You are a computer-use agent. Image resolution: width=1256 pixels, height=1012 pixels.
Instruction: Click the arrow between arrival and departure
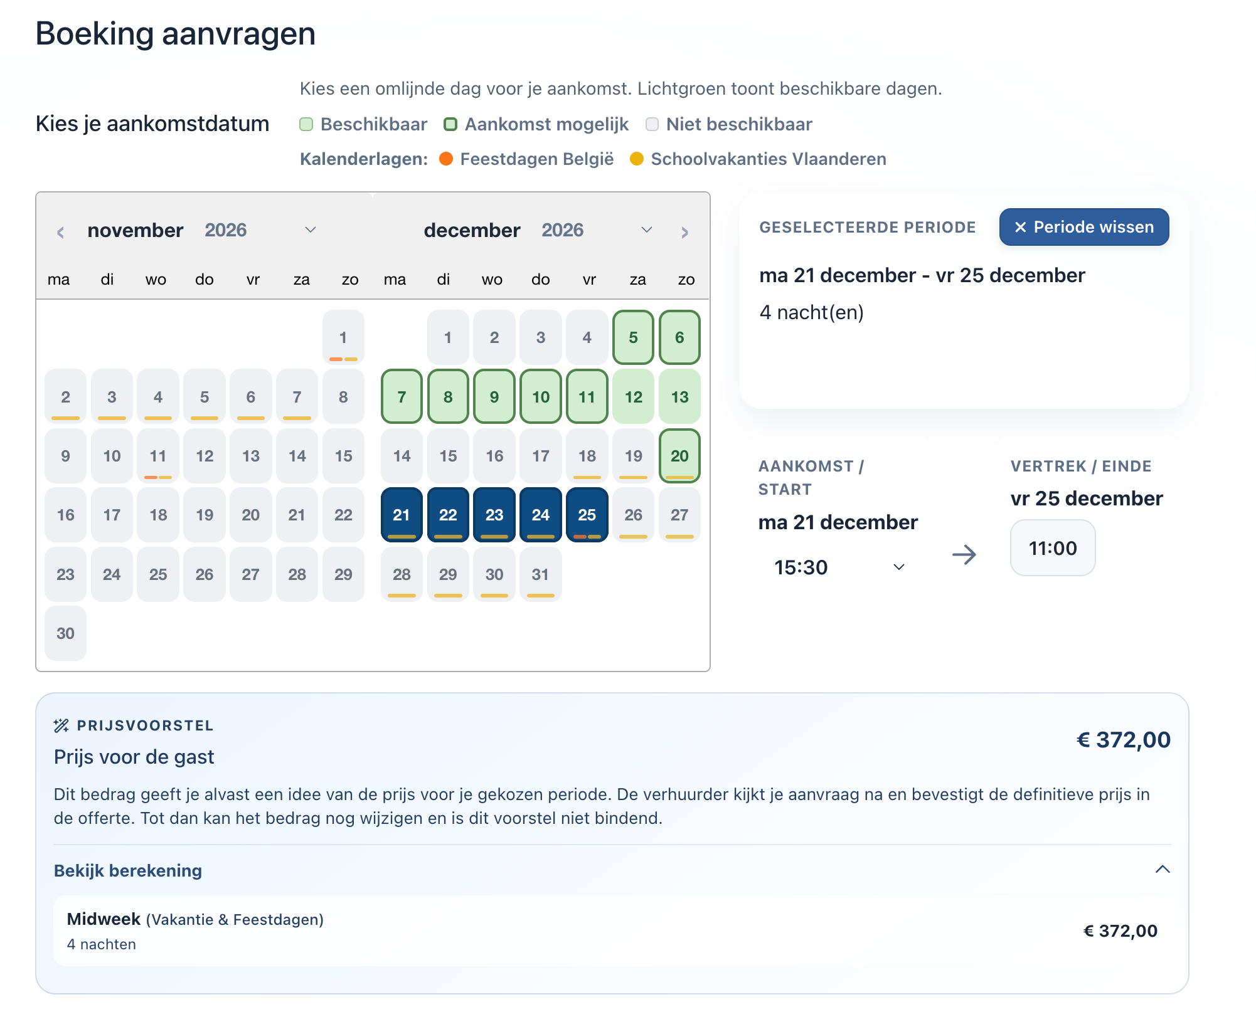(x=964, y=554)
